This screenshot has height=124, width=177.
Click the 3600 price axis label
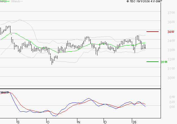coord(171,22)
